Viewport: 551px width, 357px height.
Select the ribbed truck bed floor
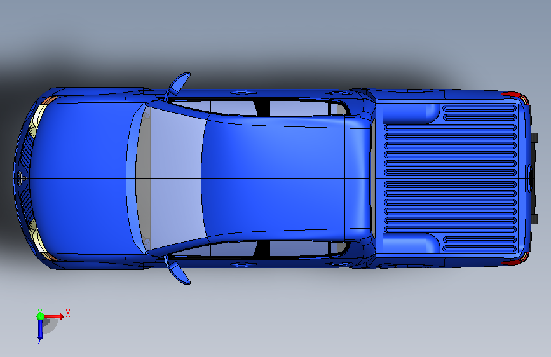click(450, 178)
